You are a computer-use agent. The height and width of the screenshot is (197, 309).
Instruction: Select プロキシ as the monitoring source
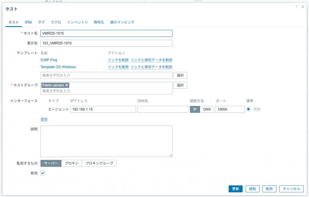click(x=72, y=163)
